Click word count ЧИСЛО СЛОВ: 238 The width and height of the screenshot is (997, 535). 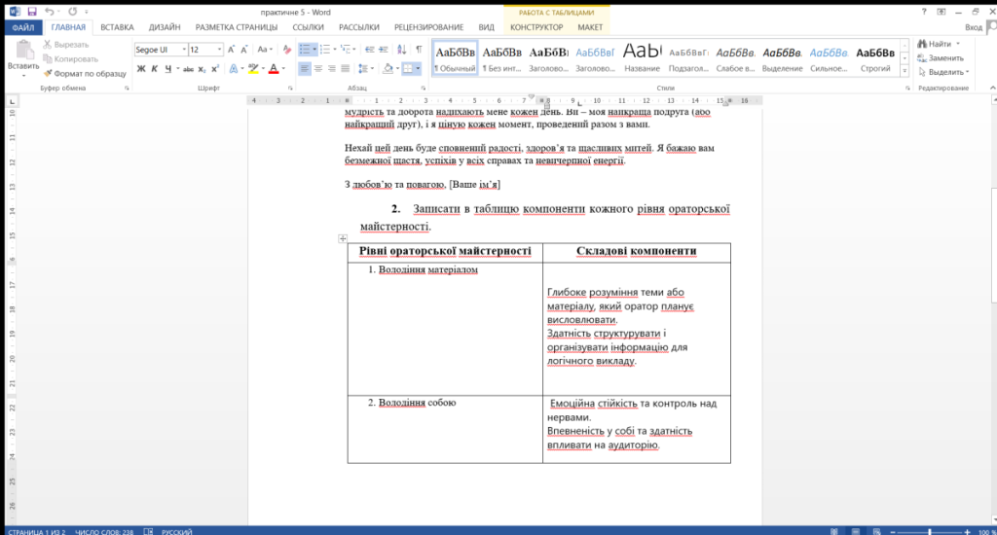coord(104,532)
